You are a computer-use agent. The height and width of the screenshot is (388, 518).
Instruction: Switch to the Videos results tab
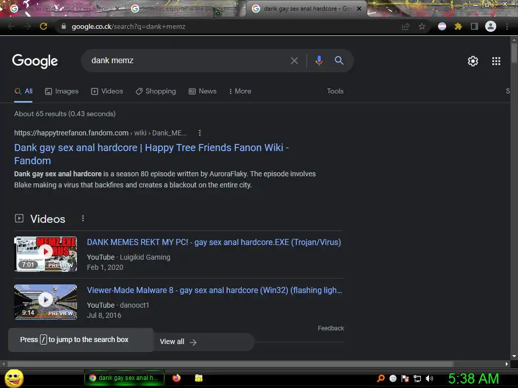point(107,91)
